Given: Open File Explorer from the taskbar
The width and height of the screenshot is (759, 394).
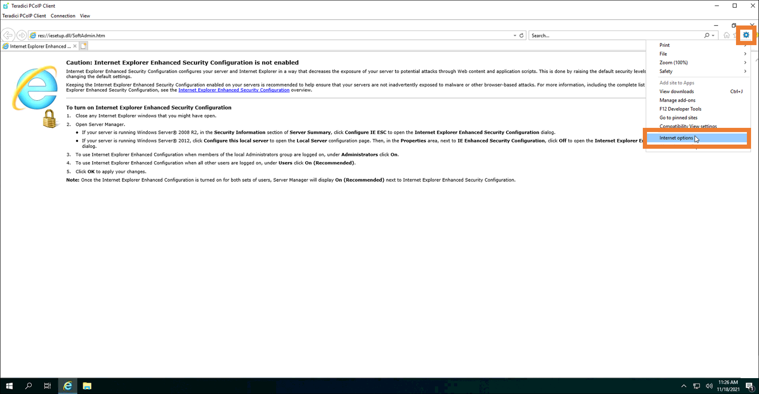Looking at the screenshot, I should [87, 386].
